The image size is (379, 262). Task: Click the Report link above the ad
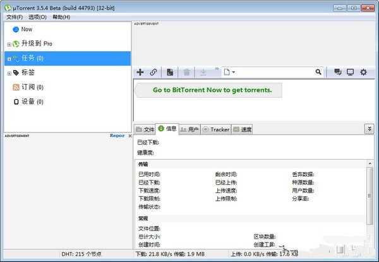(117, 136)
